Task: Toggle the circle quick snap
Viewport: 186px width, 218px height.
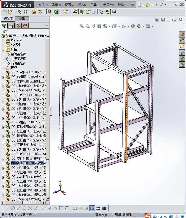Action: coord(13,208)
